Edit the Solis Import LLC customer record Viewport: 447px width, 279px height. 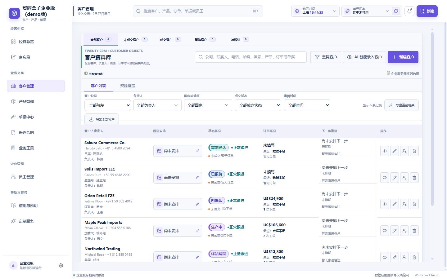click(x=395, y=178)
